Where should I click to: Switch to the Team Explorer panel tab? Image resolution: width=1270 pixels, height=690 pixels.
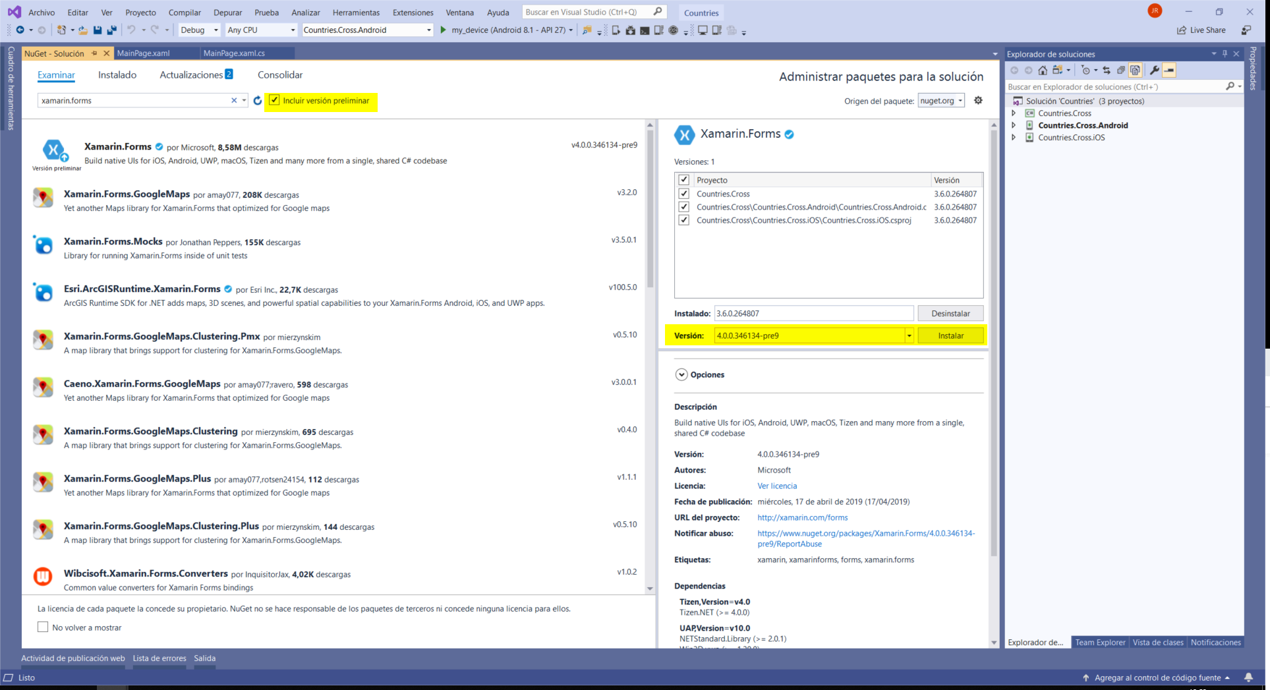pos(1100,643)
